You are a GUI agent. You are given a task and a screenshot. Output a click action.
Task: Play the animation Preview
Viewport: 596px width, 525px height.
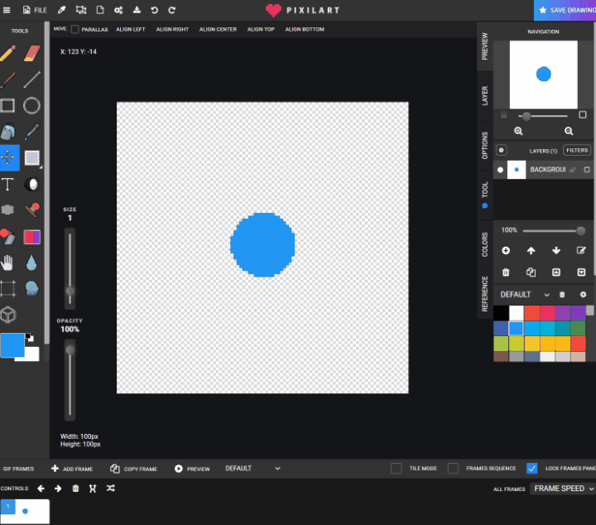(192, 469)
